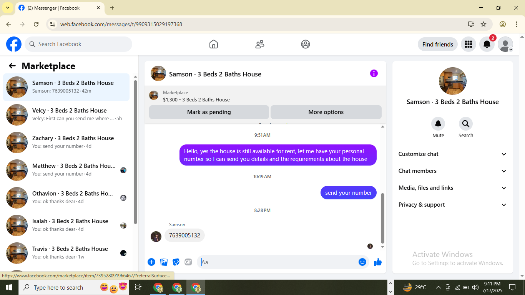Click Find friends button
Image resolution: width=525 pixels, height=295 pixels.
[x=438, y=44]
